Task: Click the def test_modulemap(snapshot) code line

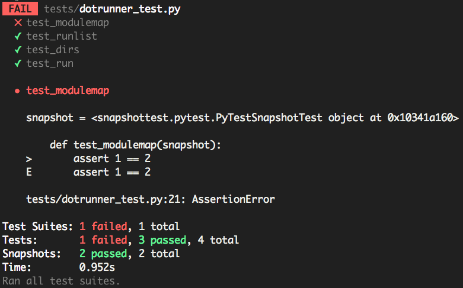Action: point(135,145)
